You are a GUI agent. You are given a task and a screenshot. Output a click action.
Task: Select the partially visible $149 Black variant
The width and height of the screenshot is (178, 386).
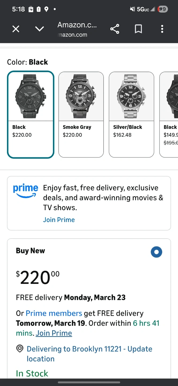170,114
